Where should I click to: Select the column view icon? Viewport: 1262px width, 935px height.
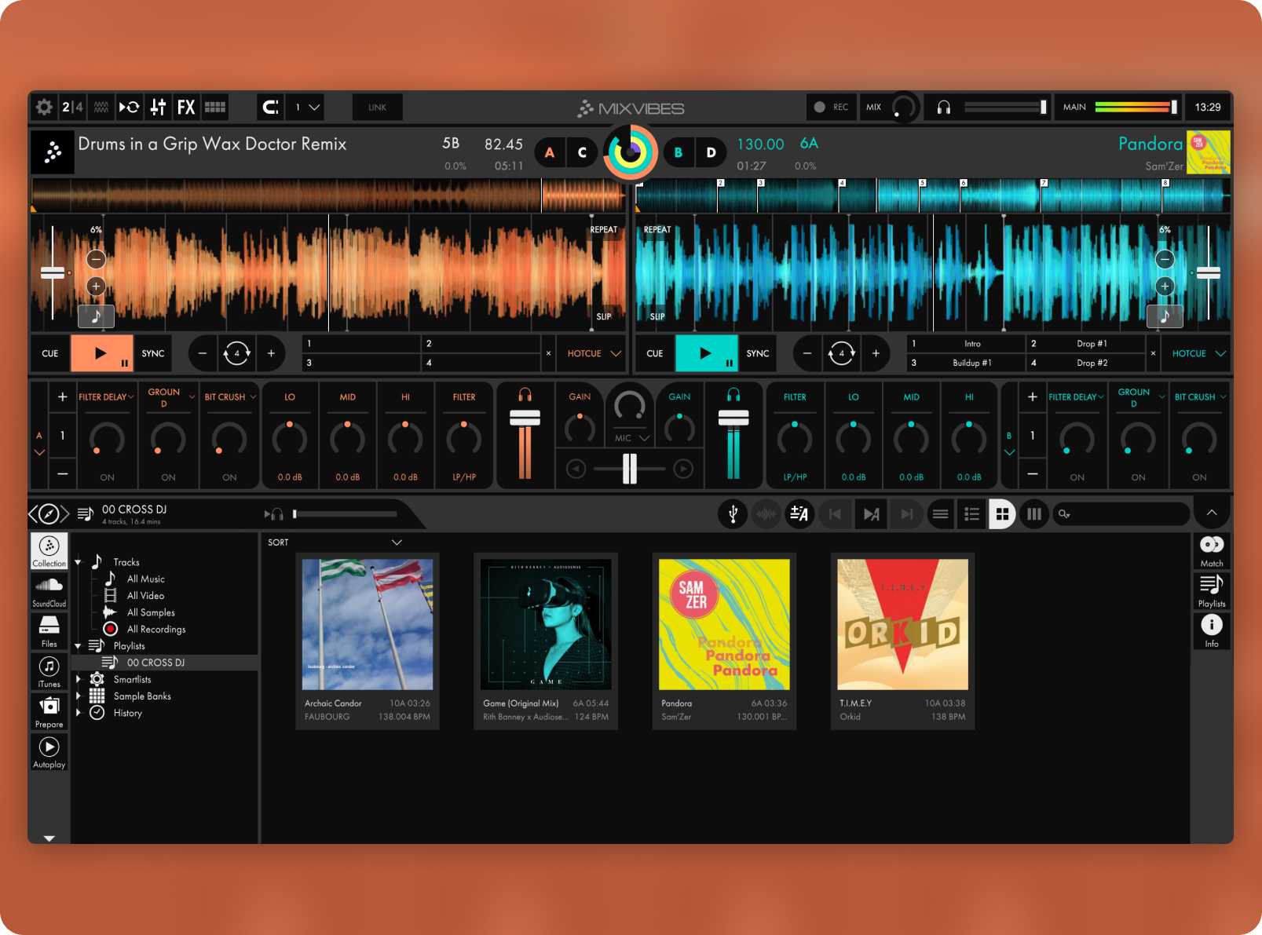coord(1034,514)
